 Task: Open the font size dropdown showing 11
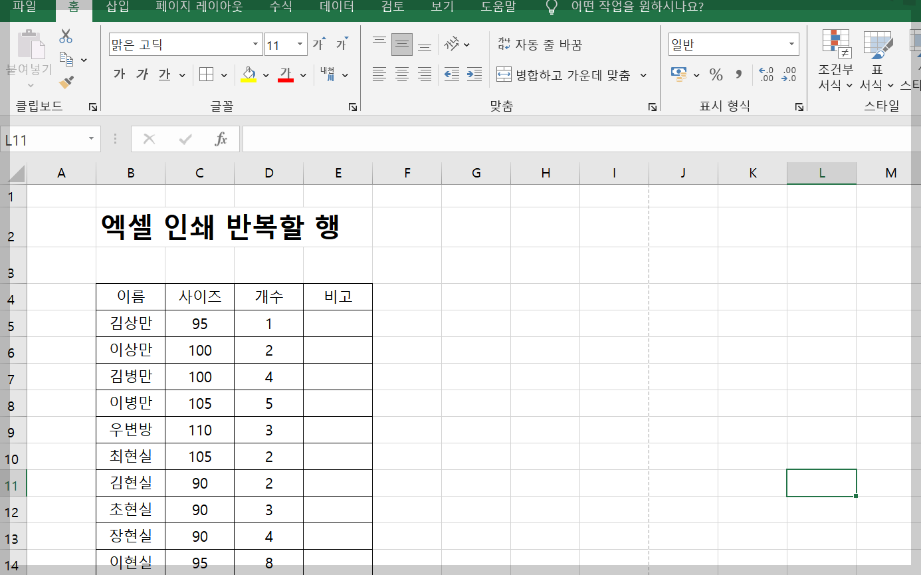(x=300, y=45)
